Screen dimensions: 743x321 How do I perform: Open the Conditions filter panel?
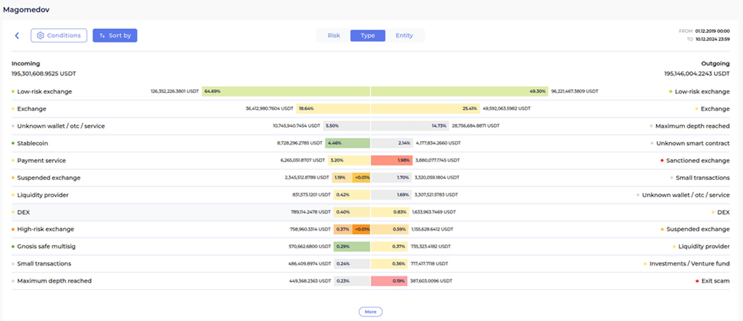(x=59, y=35)
